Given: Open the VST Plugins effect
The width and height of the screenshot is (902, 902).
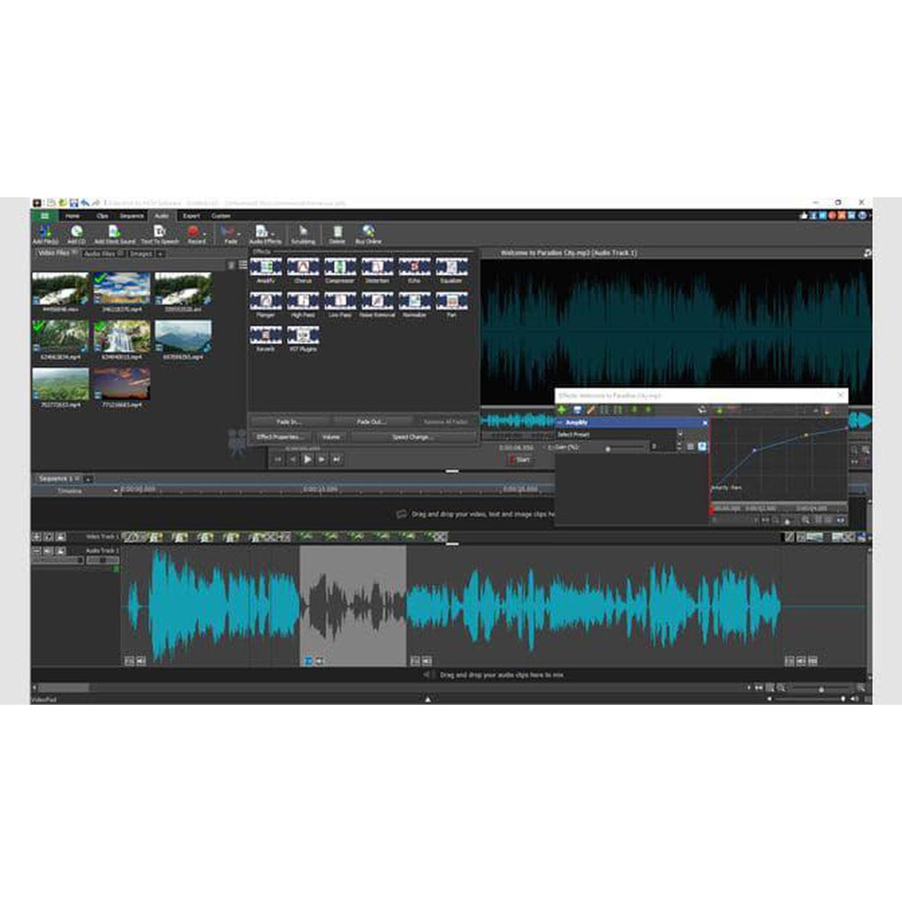Looking at the screenshot, I should [x=303, y=339].
